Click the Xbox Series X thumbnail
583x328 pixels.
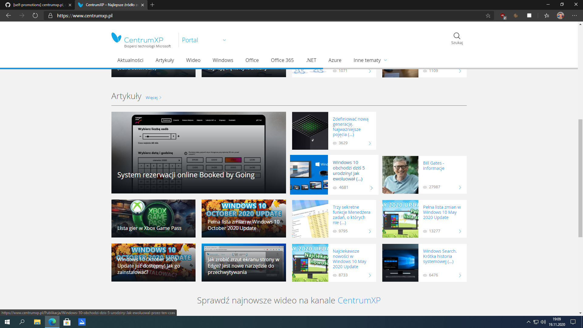pos(310,131)
